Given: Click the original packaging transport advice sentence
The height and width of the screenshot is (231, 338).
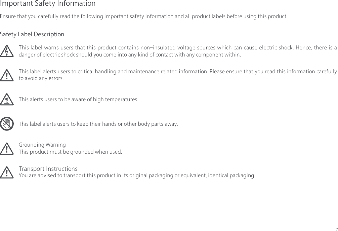Looking at the screenshot, I should [137, 176].
